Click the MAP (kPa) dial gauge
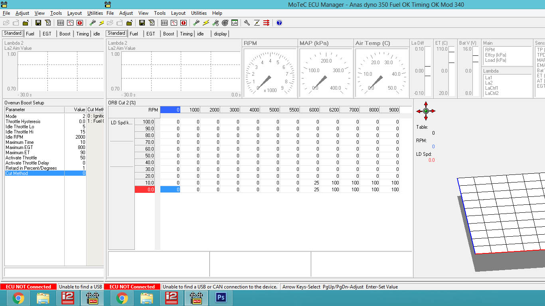Image resolution: width=545 pixels, height=306 pixels. [326, 73]
